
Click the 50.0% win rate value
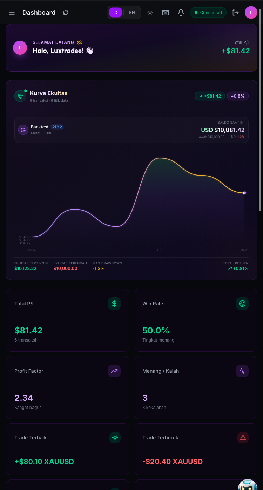tap(156, 330)
